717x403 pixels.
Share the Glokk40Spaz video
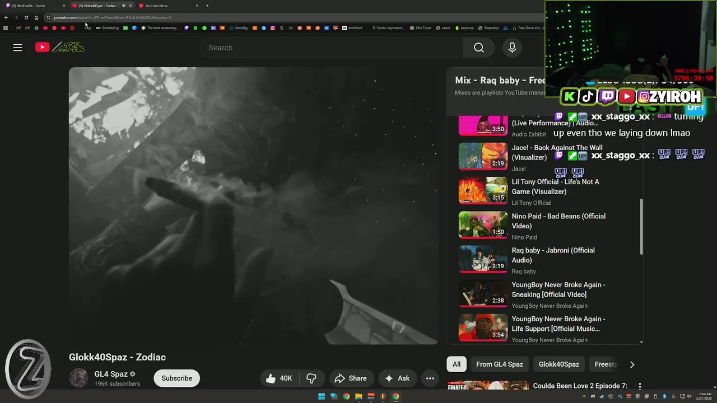351,378
